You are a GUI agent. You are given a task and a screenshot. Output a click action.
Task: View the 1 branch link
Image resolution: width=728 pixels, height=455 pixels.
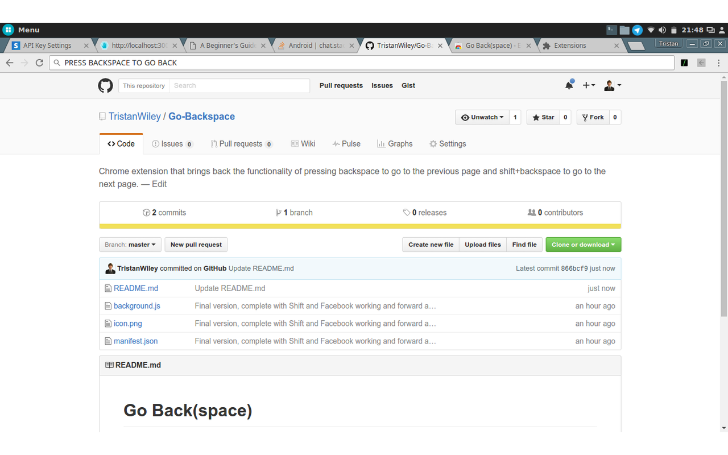(x=294, y=213)
